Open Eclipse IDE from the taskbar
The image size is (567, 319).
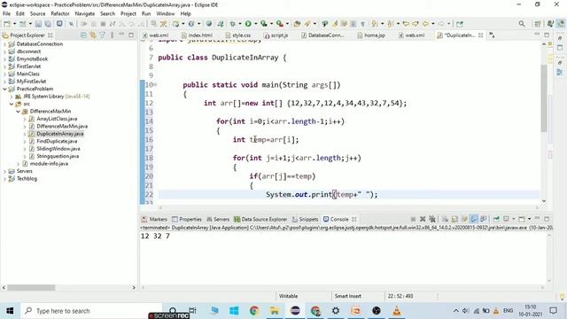tap(295, 311)
